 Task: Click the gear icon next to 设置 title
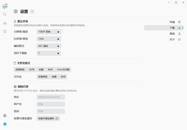tap(16, 12)
